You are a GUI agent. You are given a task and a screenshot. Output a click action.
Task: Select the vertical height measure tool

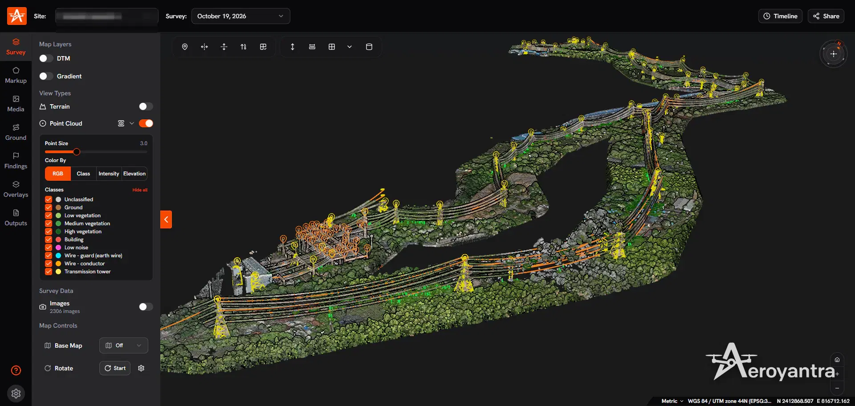point(293,47)
